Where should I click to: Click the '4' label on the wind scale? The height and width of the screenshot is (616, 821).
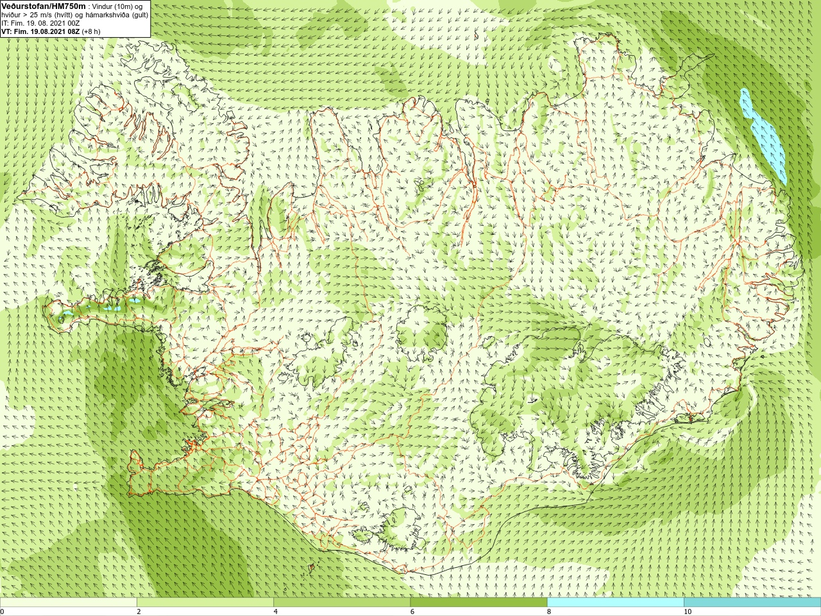pyautogui.click(x=276, y=612)
